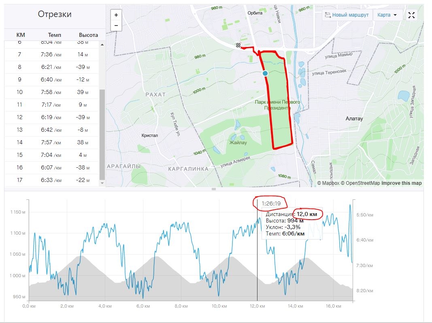Click the map zoom out minus button
Image resolution: width=432 pixels, height=323 pixels.
click(116, 25)
